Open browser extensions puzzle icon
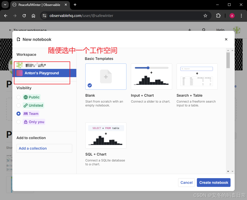 click(218, 16)
